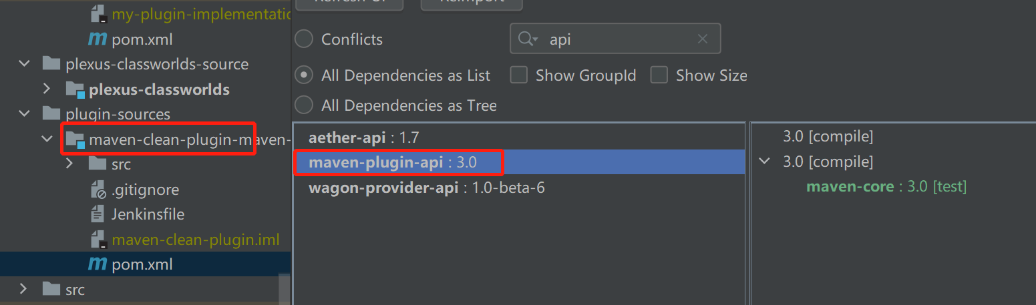Enable the Show GroupId checkbox
Image resolution: width=1036 pixels, height=305 pixels.
pyautogui.click(x=519, y=75)
